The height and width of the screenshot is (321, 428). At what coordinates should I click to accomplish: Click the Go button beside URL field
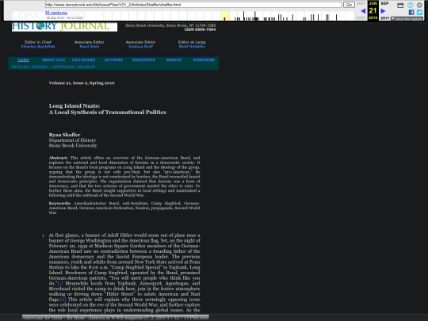coord(349,5)
